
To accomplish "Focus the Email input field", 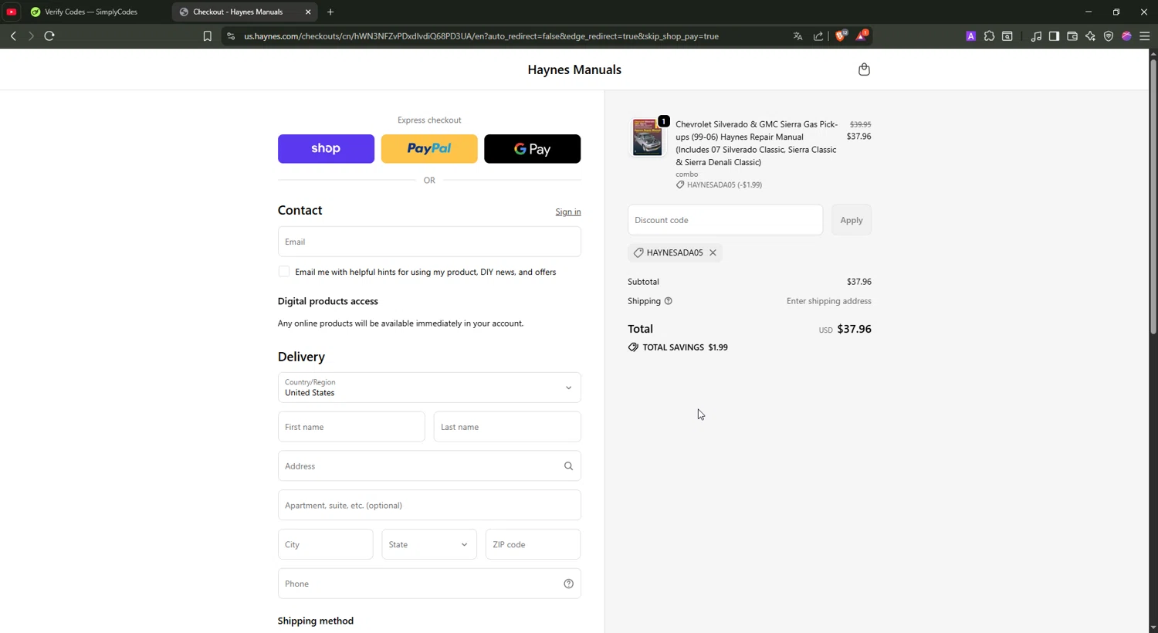I will pyautogui.click(x=429, y=242).
